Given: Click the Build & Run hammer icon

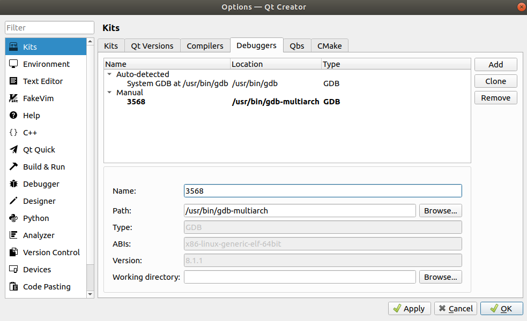Looking at the screenshot, I should (x=13, y=167).
